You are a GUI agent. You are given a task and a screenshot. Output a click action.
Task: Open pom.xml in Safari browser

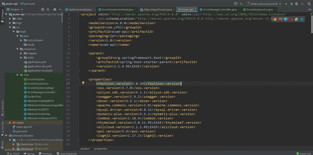pos(286,19)
